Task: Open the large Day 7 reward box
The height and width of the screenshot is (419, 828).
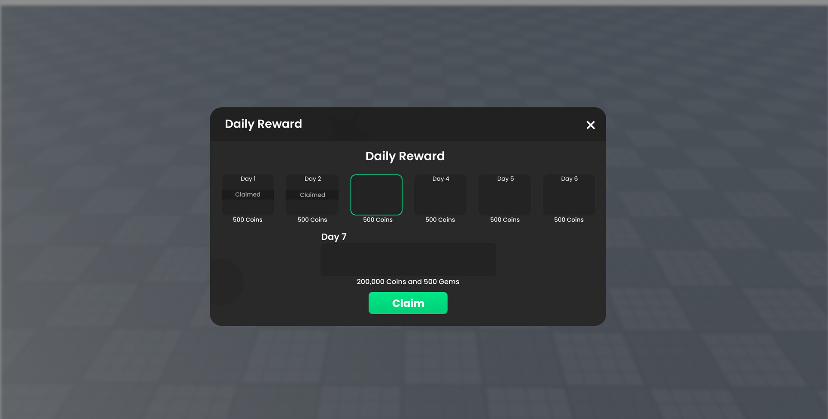Action: pos(408,260)
